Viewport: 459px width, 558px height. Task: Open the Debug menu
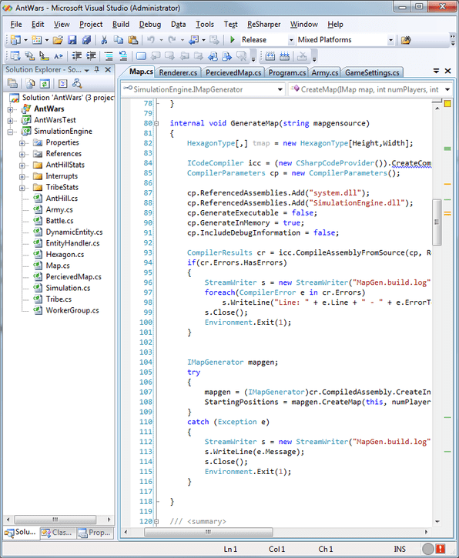click(x=150, y=24)
